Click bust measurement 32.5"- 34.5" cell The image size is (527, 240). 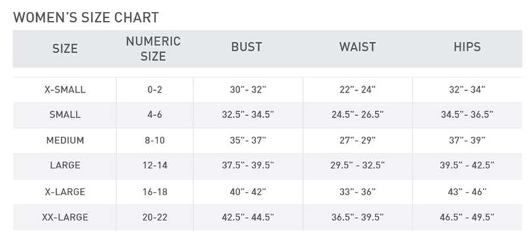[248, 114]
